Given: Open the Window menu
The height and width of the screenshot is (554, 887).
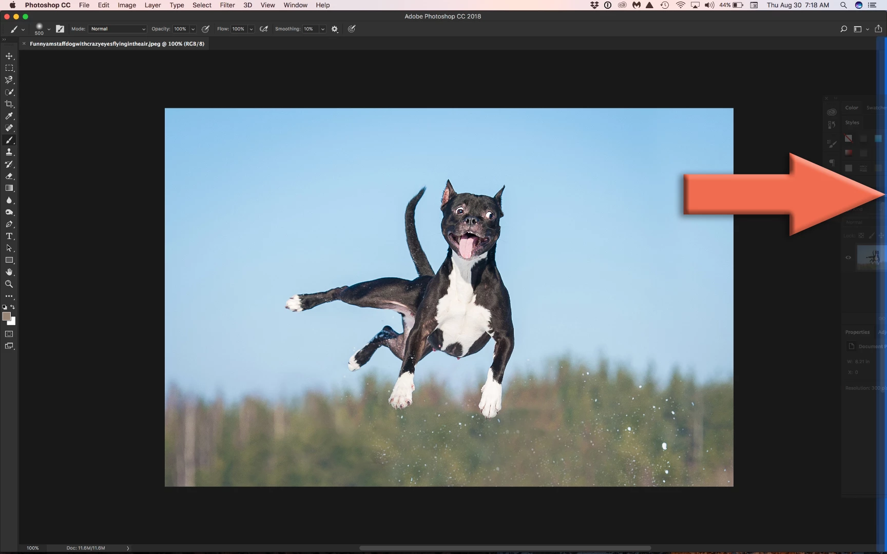Looking at the screenshot, I should pyautogui.click(x=296, y=5).
